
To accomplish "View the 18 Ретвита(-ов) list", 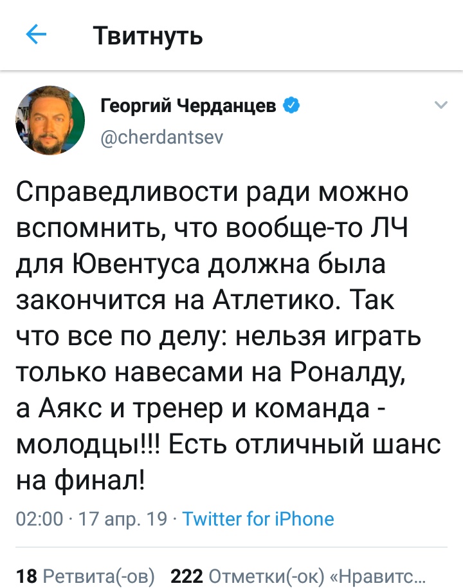I will 85,575.
